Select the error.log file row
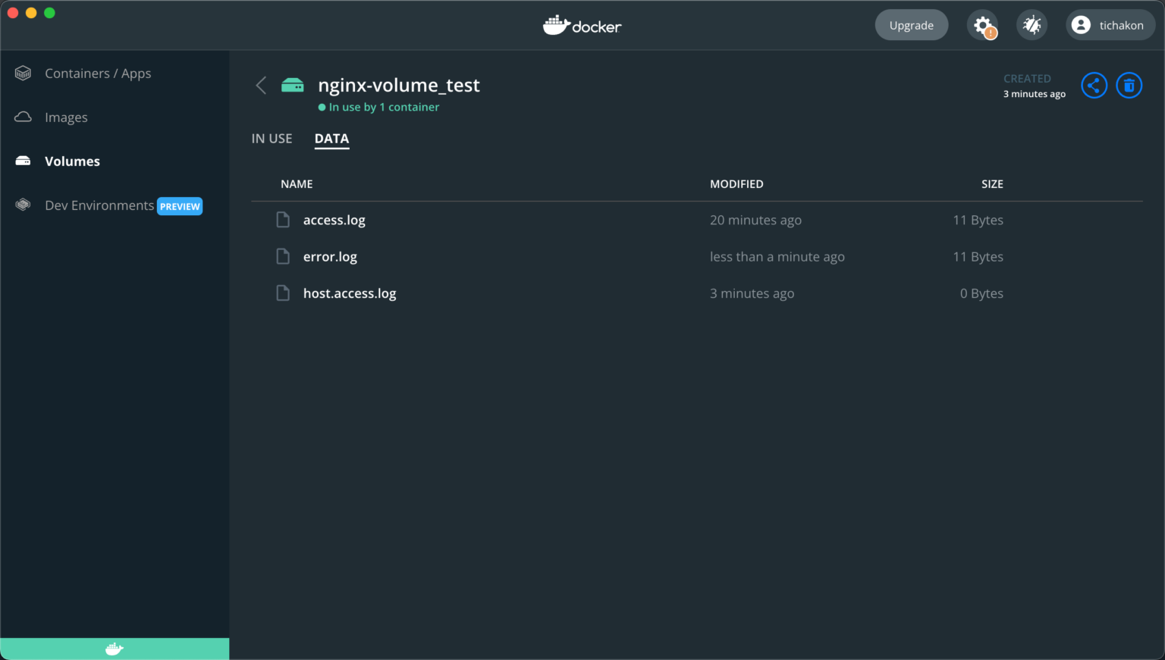 (x=330, y=256)
